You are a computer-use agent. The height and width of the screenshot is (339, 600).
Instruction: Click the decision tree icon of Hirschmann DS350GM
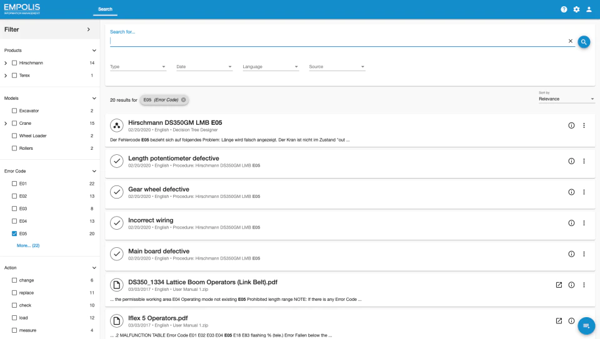point(117,125)
